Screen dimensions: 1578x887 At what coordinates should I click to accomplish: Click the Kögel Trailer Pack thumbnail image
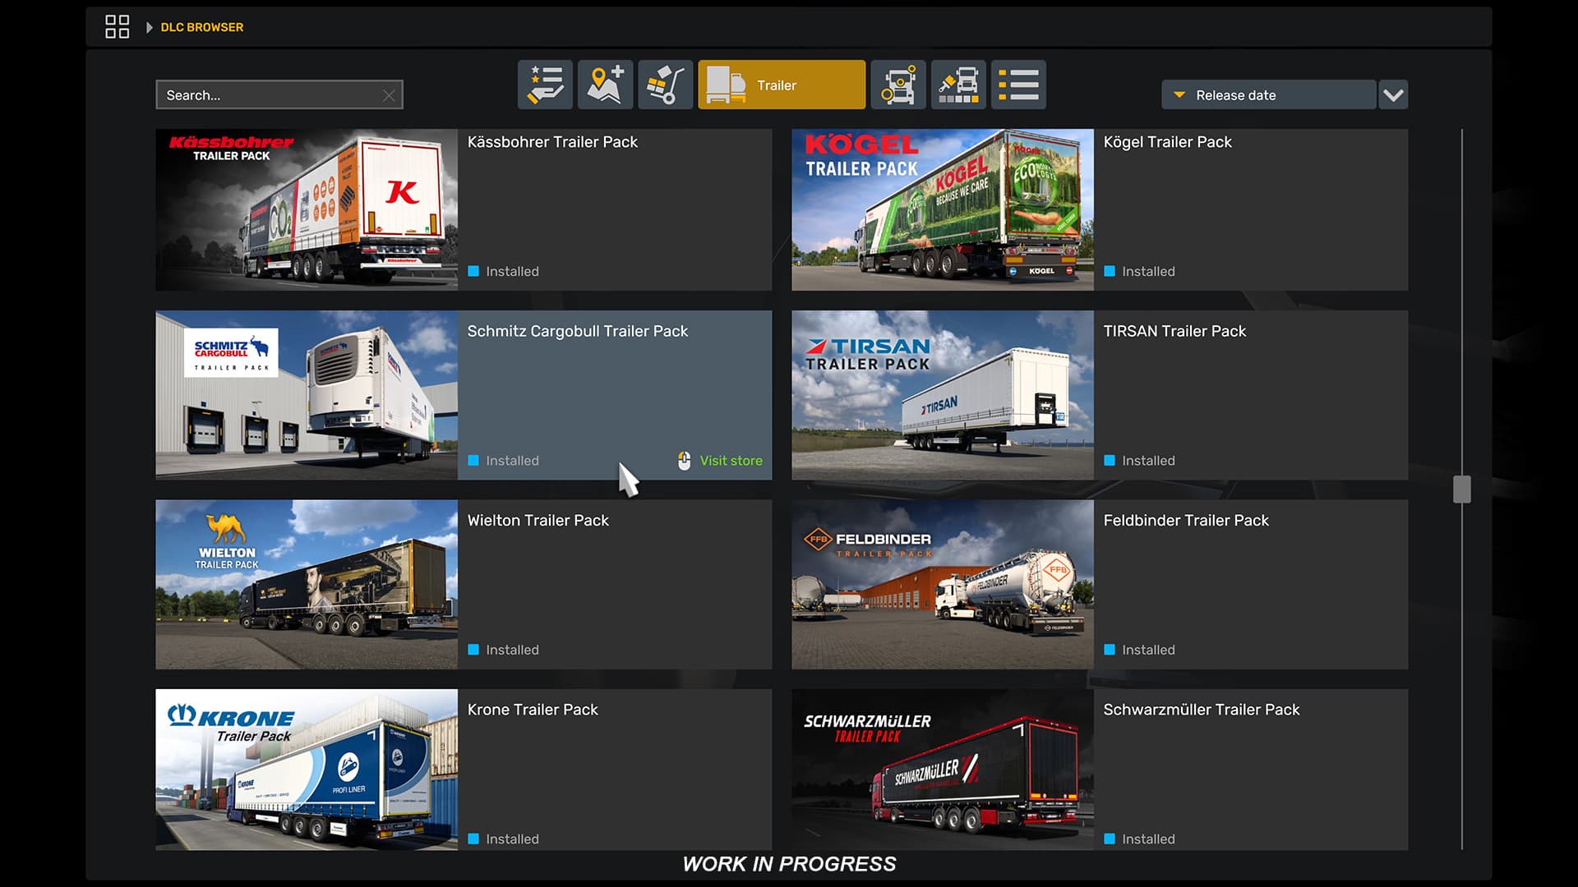pyautogui.click(x=942, y=209)
